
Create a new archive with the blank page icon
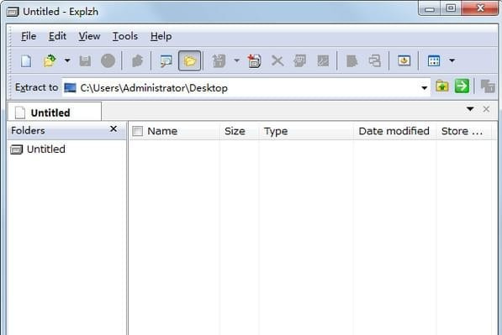click(x=26, y=60)
